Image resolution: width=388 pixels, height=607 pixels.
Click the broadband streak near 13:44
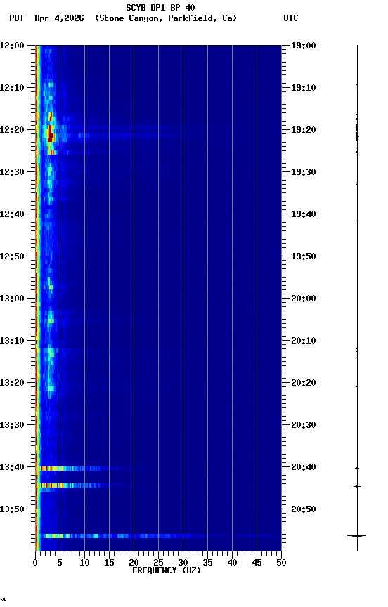point(83,485)
